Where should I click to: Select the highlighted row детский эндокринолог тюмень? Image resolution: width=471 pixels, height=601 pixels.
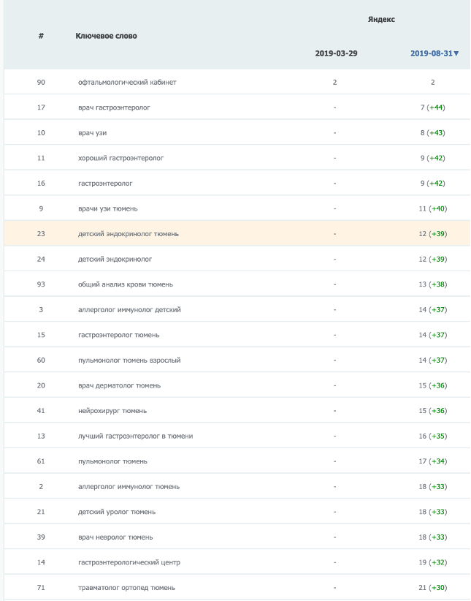pos(129,234)
